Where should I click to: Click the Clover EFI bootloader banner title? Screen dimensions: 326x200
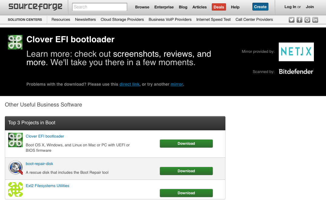70,39
